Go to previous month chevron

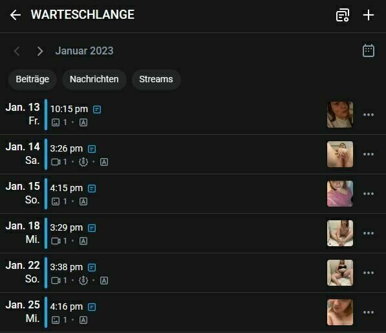coord(17,51)
